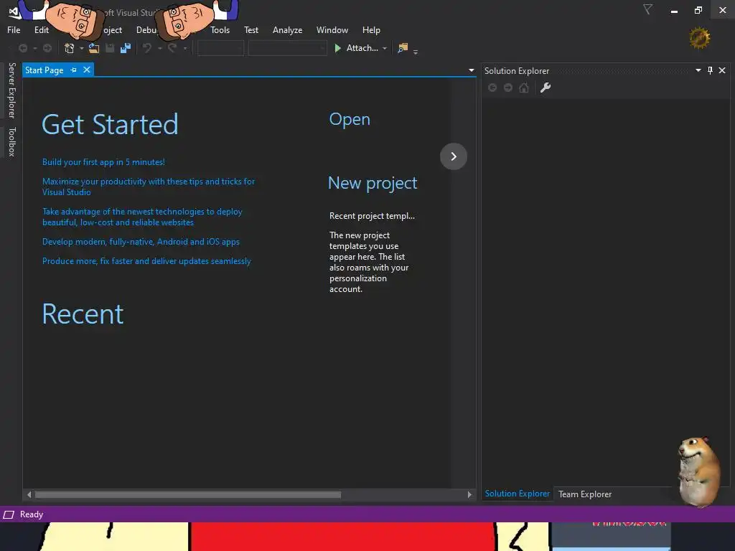Screen dimensions: 735x551
Task: Open Solution Explorer window position menu
Action: pos(698,70)
